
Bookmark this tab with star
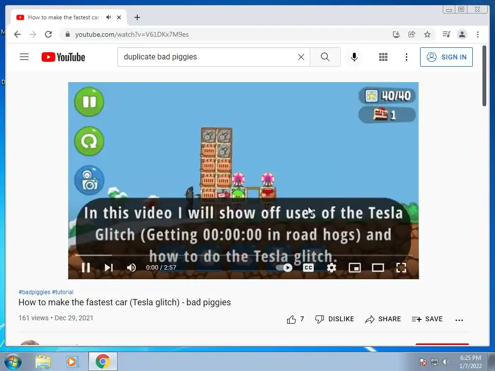click(427, 34)
